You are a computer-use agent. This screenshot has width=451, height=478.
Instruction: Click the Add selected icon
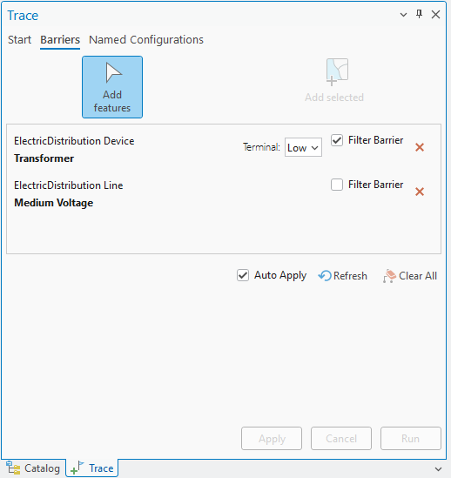pos(337,72)
